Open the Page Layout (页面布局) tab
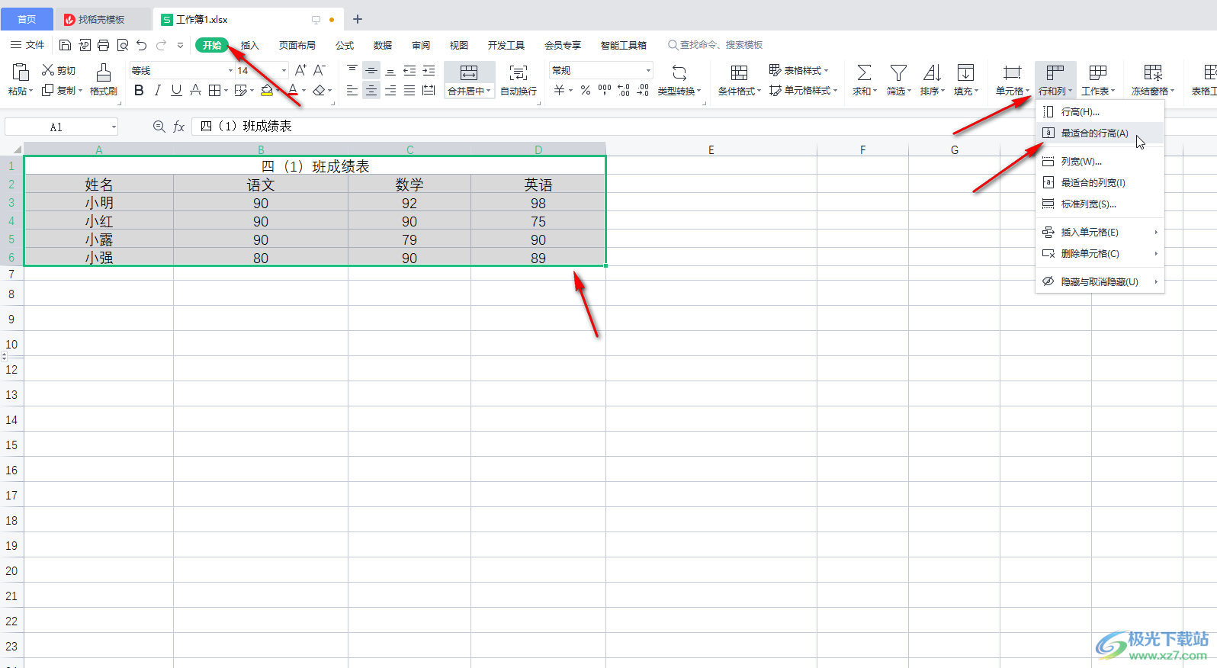 [x=297, y=45]
